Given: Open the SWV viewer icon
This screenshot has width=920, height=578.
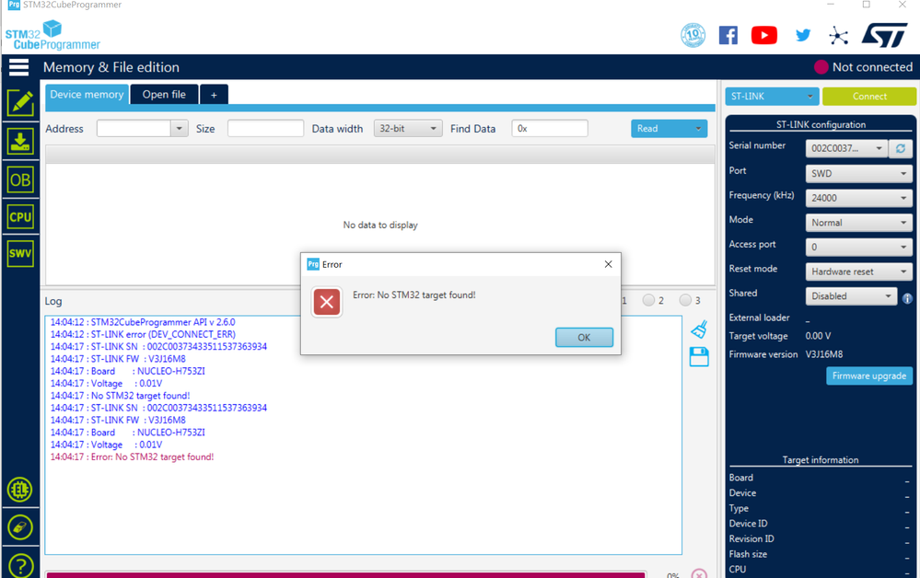Looking at the screenshot, I should point(20,253).
